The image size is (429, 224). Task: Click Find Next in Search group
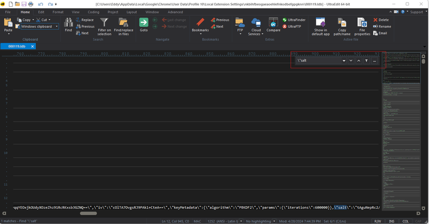click(x=82, y=33)
